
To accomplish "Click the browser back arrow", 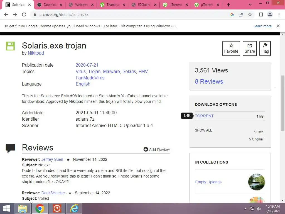I will pos(6,14).
